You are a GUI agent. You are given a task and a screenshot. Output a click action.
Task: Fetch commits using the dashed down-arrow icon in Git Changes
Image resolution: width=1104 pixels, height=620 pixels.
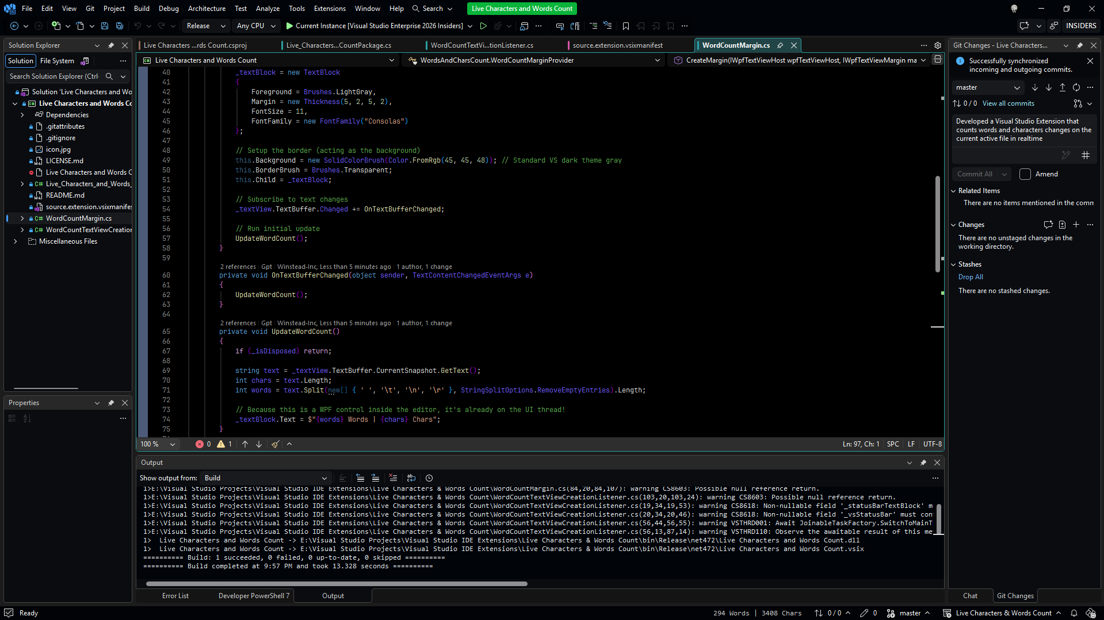click(1035, 87)
